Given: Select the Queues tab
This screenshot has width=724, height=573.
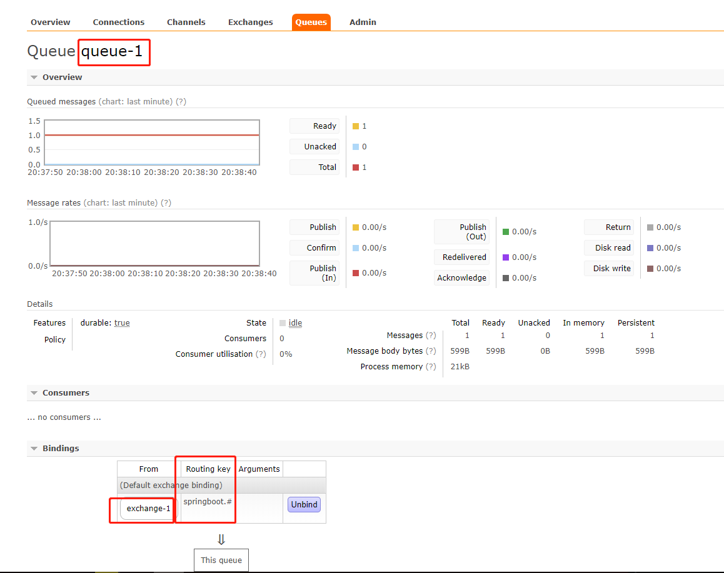Looking at the screenshot, I should point(311,22).
